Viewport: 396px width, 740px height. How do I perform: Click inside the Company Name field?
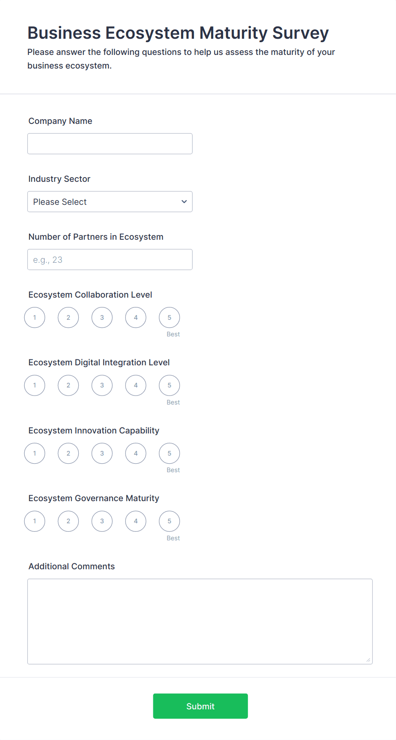click(x=110, y=143)
